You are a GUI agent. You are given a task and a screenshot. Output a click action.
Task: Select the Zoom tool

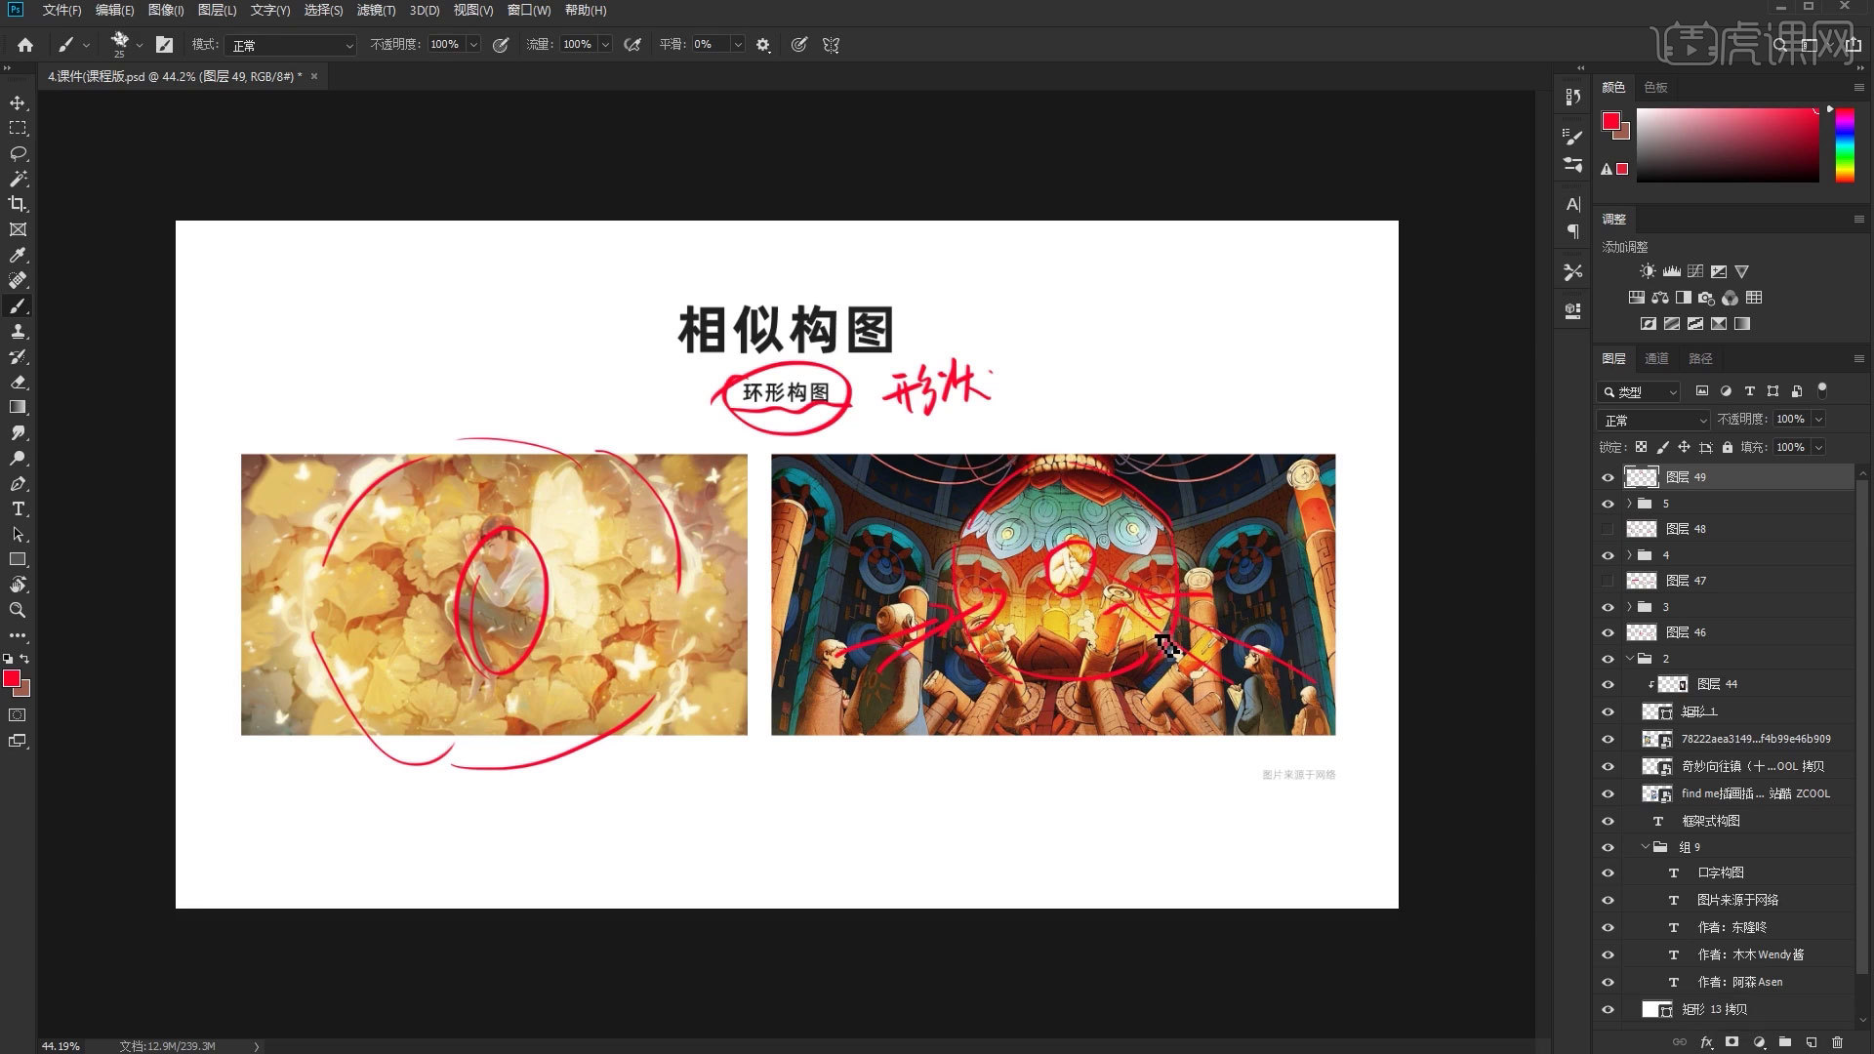pyautogui.click(x=17, y=610)
